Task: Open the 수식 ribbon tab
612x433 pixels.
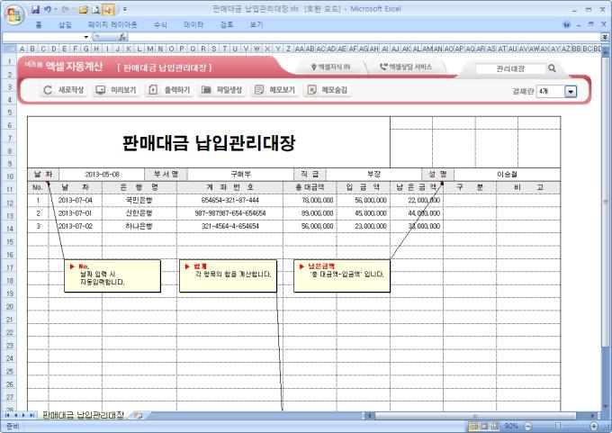Action: pyautogui.click(x=160, y=25)
